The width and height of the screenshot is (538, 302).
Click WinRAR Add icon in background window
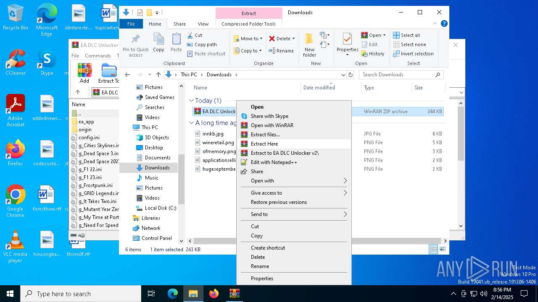[x=84, y=73]
